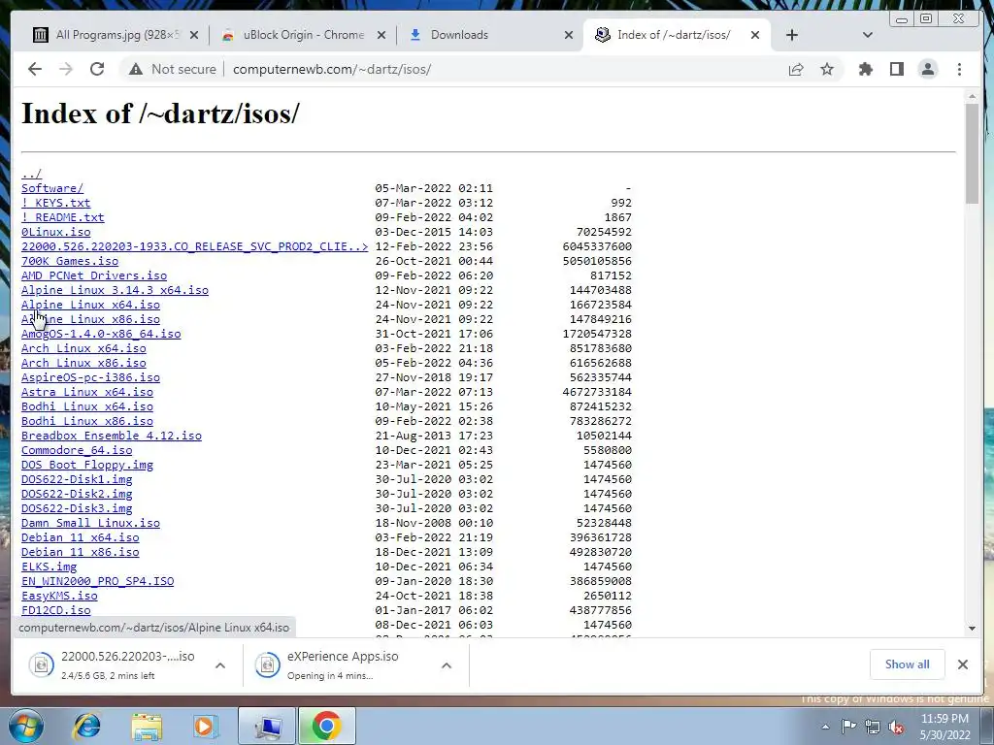This screenshot has height=745, width=994.
Task: Download EN_WIN2000_PRO_SP4.ISO
Action: pyautogui.click(x=98, y=582)
